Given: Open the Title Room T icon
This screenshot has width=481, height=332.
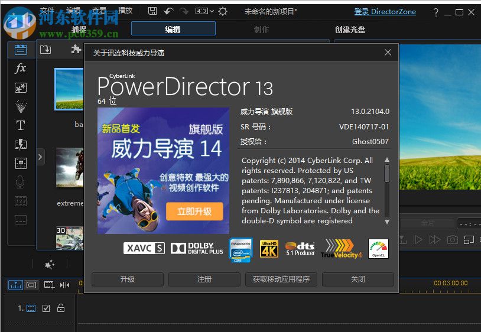Looking at the screenshot, I should (21, 125).
